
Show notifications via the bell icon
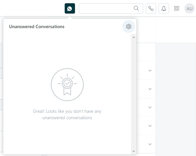point(164,8)
